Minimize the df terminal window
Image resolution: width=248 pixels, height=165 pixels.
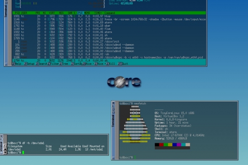(1, 139)
